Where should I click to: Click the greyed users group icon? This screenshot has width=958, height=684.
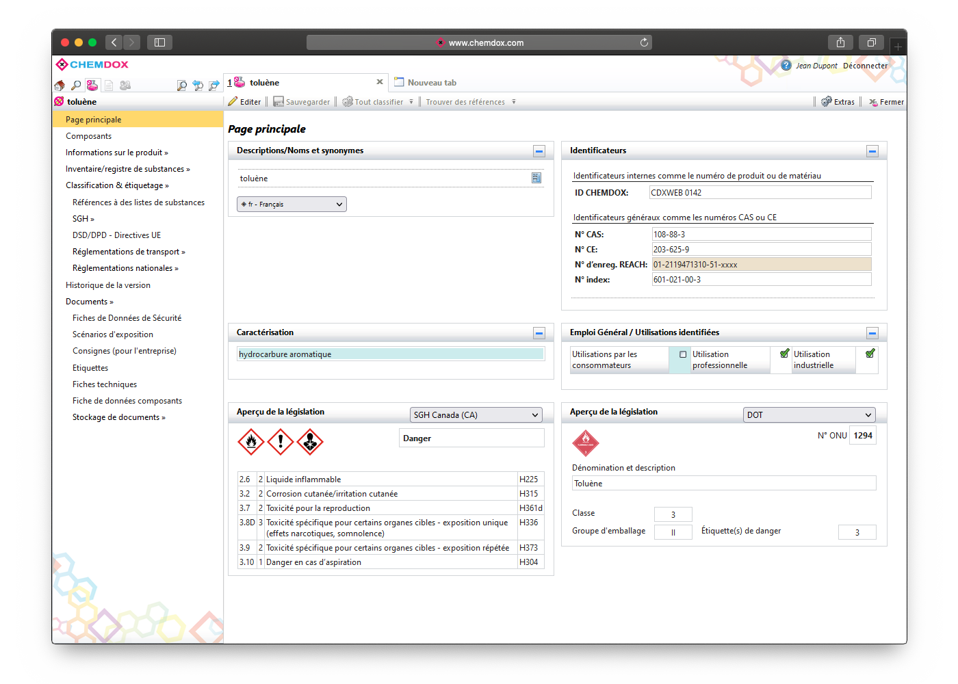125,85
